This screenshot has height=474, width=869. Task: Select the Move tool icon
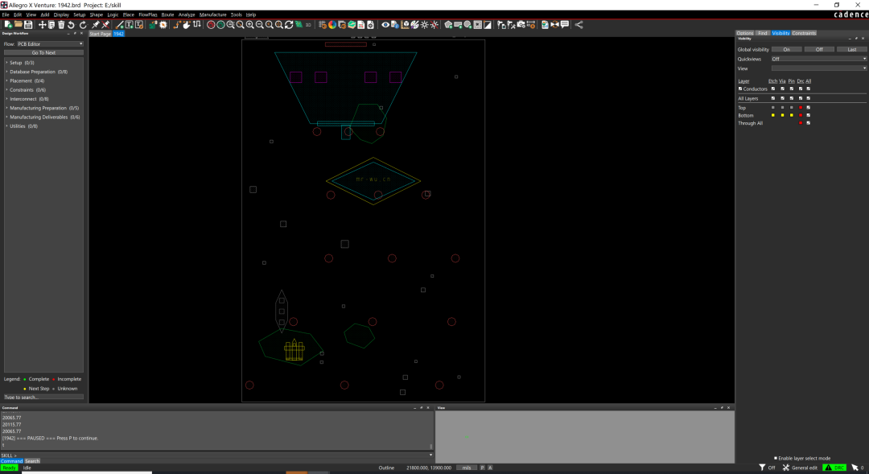click(x=42, y=24)
